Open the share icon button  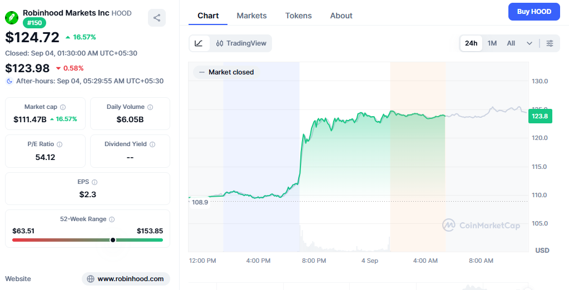(157, 18)
